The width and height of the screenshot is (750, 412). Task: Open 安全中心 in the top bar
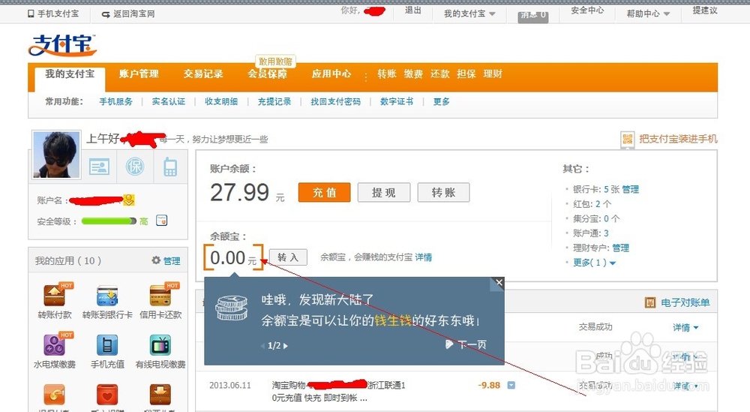point(587,10)
